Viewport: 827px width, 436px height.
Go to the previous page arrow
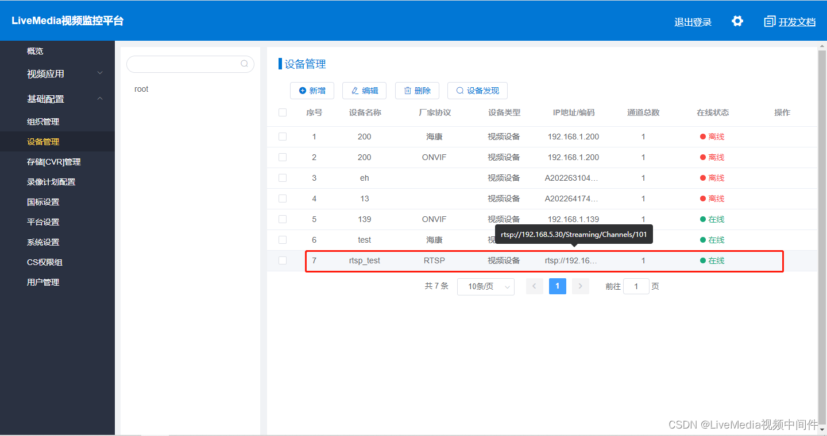(535, 286)
